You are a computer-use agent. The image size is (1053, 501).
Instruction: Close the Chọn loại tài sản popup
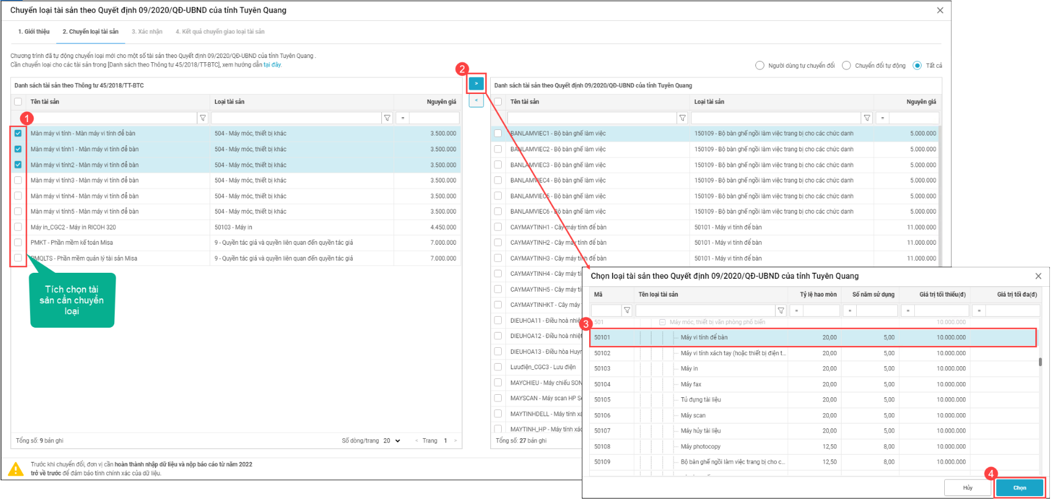[x=1038, y=276]
